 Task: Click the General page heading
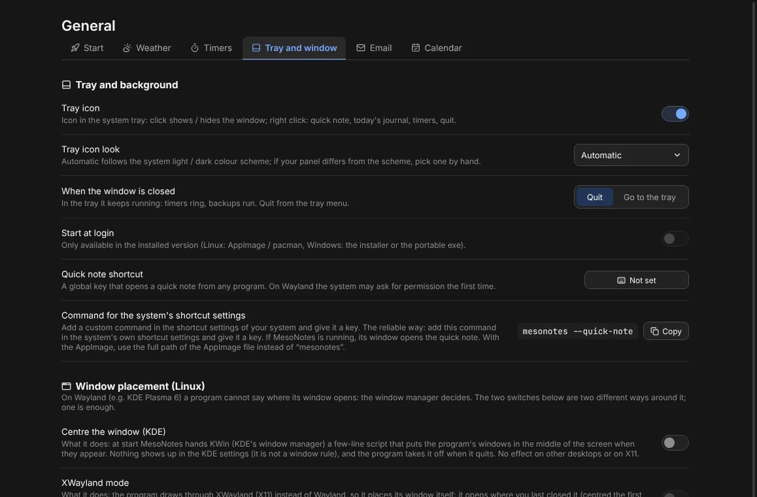point(88,26)
